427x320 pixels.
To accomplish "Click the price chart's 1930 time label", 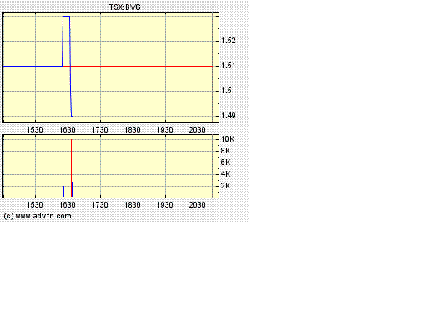I will click(165, 130).
